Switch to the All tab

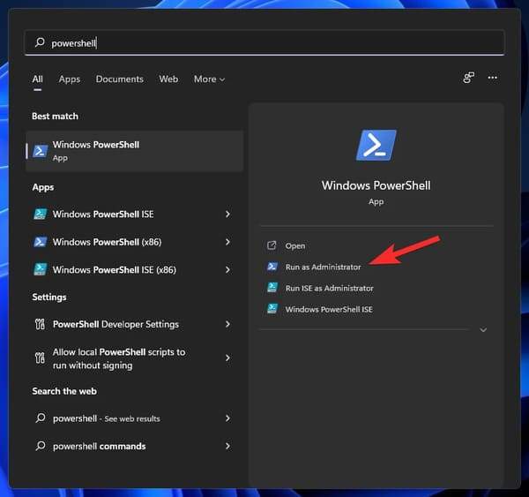(x=37, y=79)
